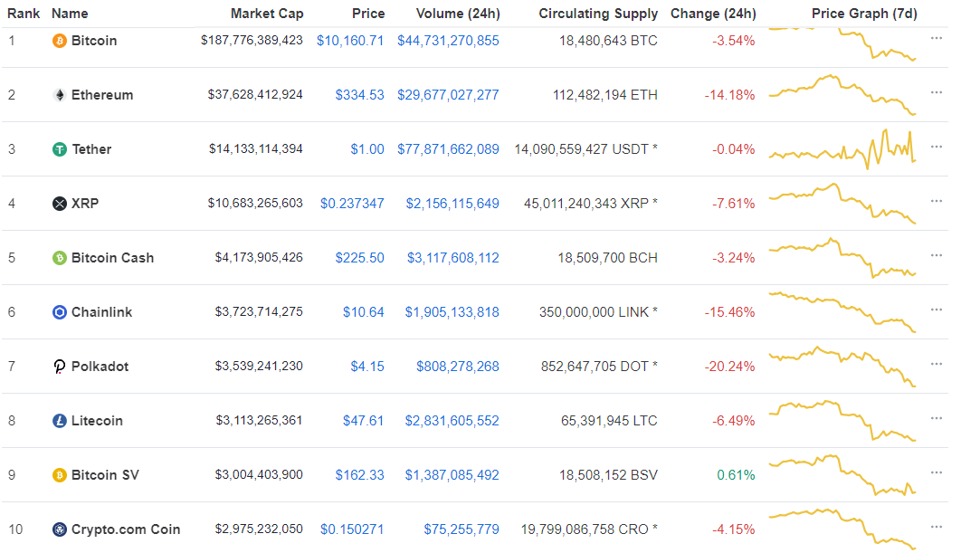Click the Crypto.com Coin icon
The height and width of the screenshot is (553, 961).
[x=60, y=529]
